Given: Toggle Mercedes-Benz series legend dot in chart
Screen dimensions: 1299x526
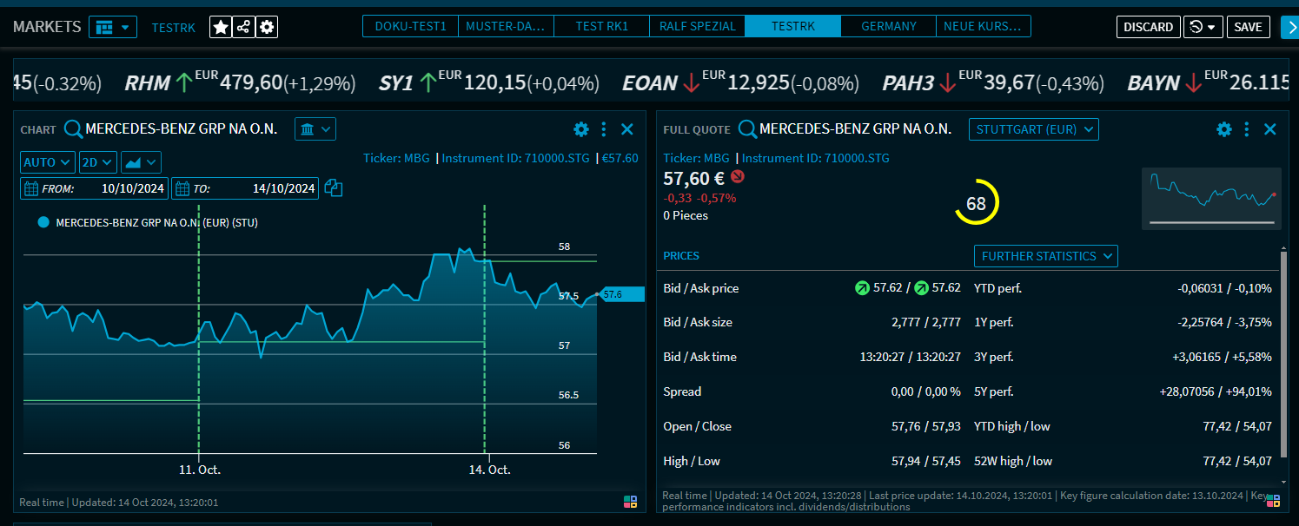Looking at the screenshot, I should 43,222.
